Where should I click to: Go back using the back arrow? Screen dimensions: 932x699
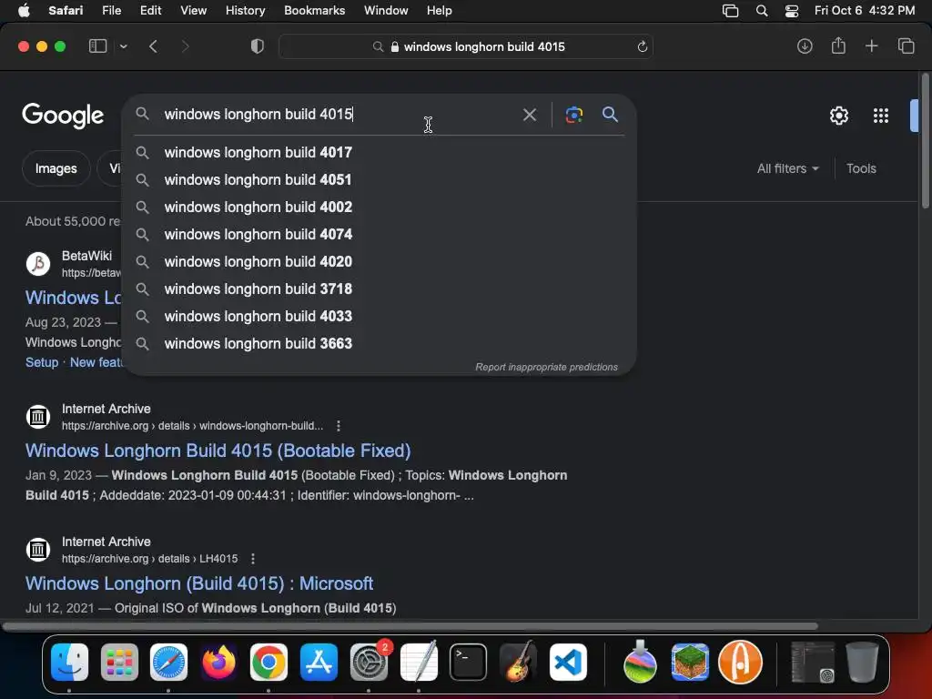(153, 46)
